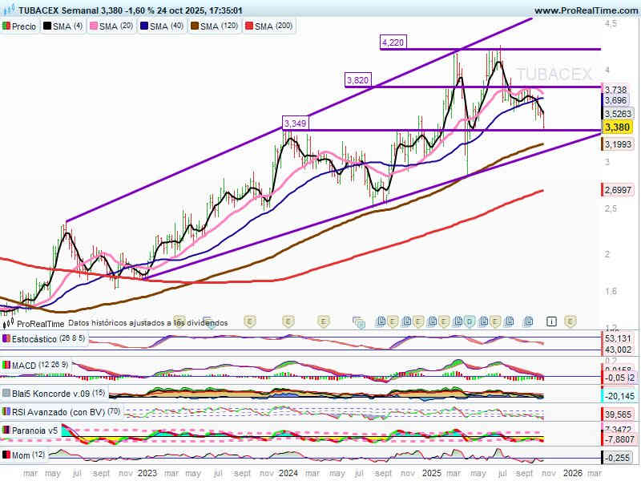Toggle the Precio legend item
Screen dimensions: 641x481
pyautogui.click(x=19, y=26)
